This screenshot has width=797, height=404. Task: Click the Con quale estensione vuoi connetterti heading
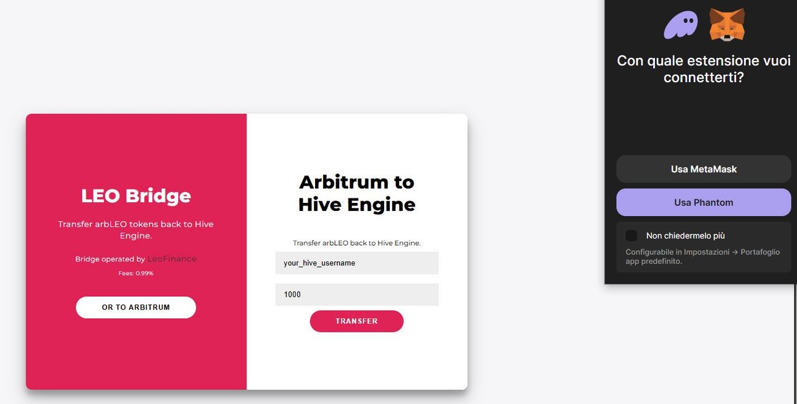[x=704, y=69]
